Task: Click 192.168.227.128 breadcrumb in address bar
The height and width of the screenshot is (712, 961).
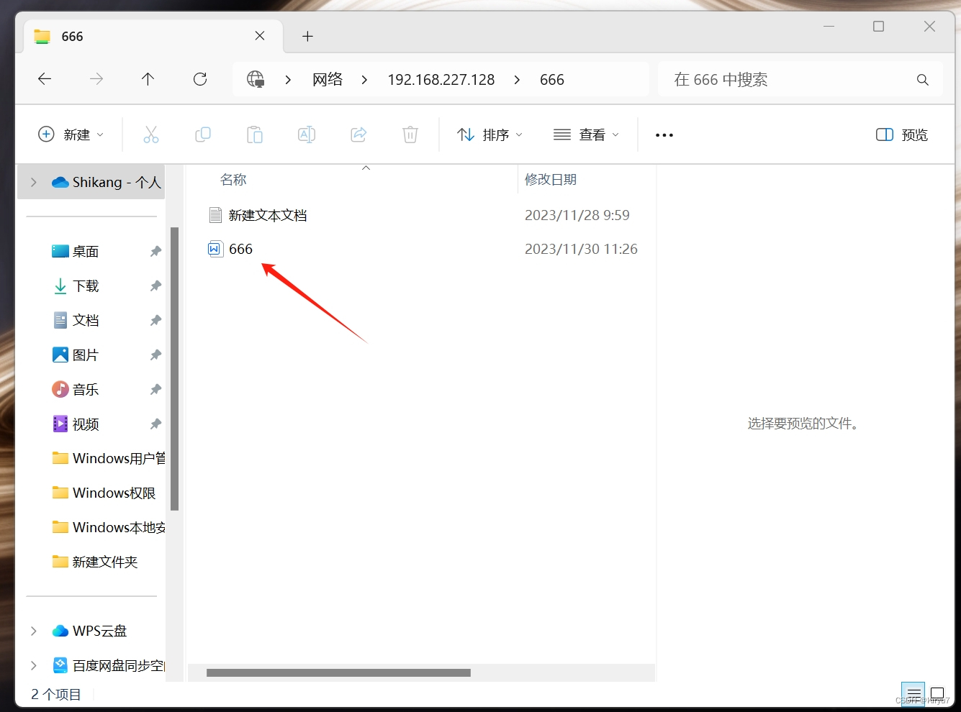Action: pos(441,80)
